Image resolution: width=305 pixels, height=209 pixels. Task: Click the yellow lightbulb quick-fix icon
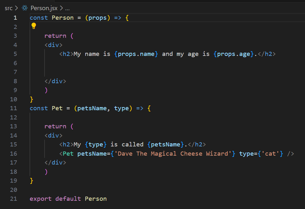[34, 26]
